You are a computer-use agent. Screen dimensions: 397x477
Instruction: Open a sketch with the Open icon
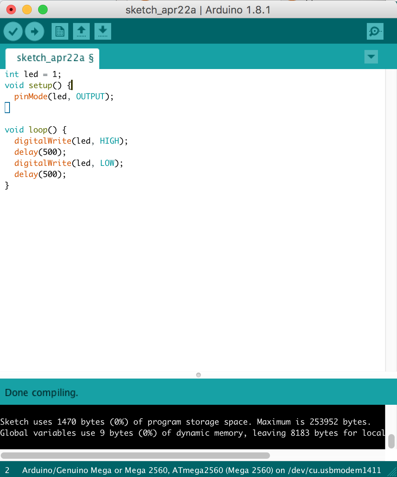[81, 32]
